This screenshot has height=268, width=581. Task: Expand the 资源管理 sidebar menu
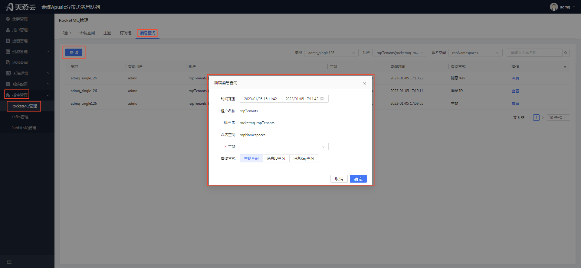coord(27,52)
